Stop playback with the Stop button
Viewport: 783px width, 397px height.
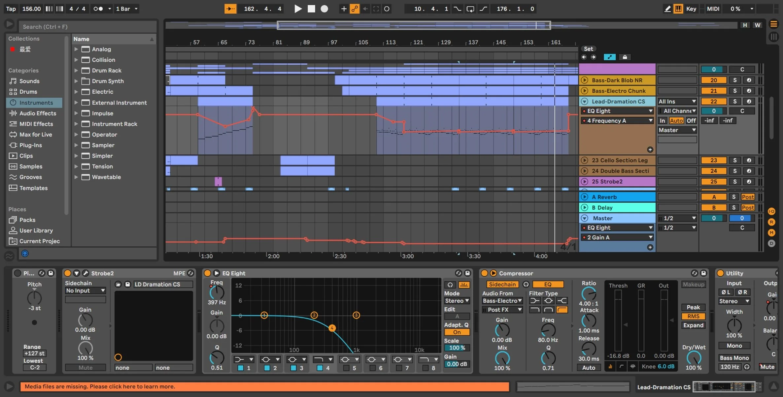point(311,9)
